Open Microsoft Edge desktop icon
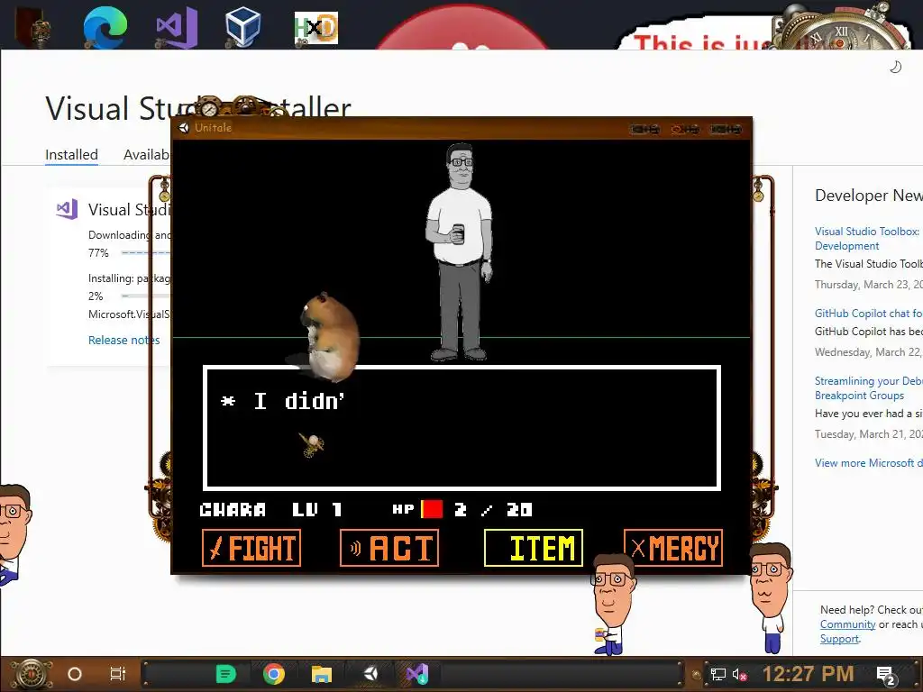Viewport: 923px width, 692px height. [x=105, y=27]
